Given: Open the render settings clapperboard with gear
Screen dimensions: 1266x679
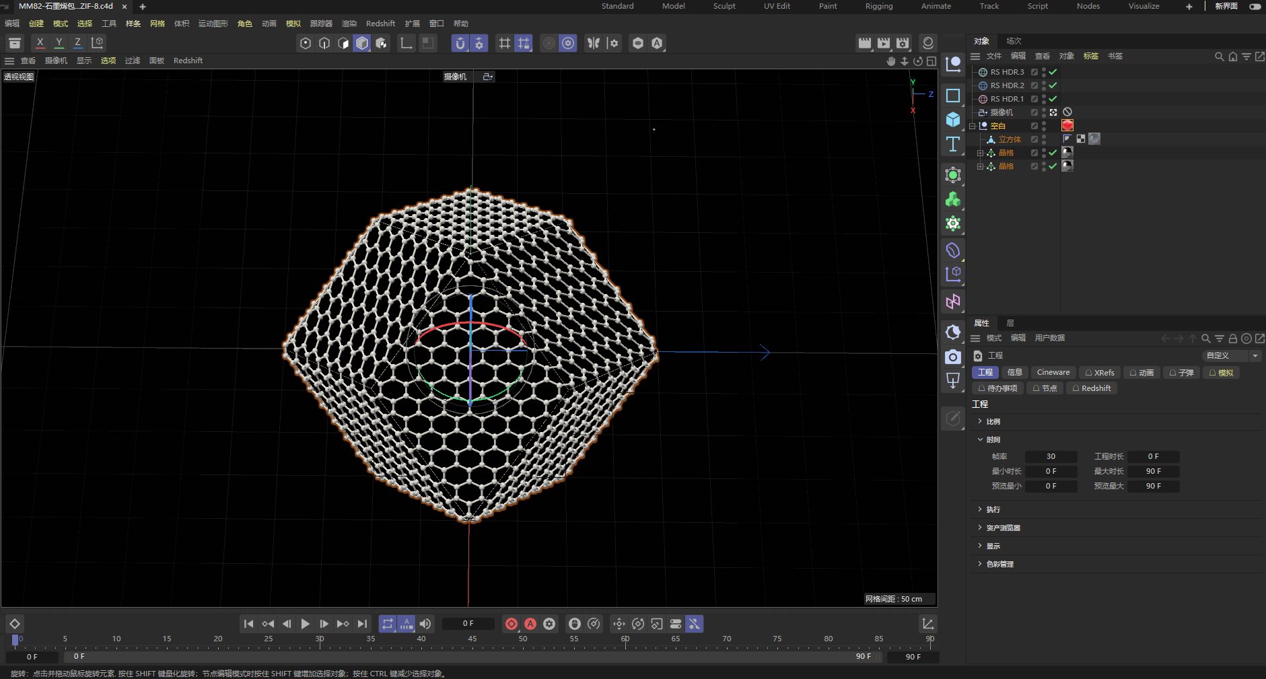Looking at the screenshot, I should pyautogui.click(x=903, y=43).
